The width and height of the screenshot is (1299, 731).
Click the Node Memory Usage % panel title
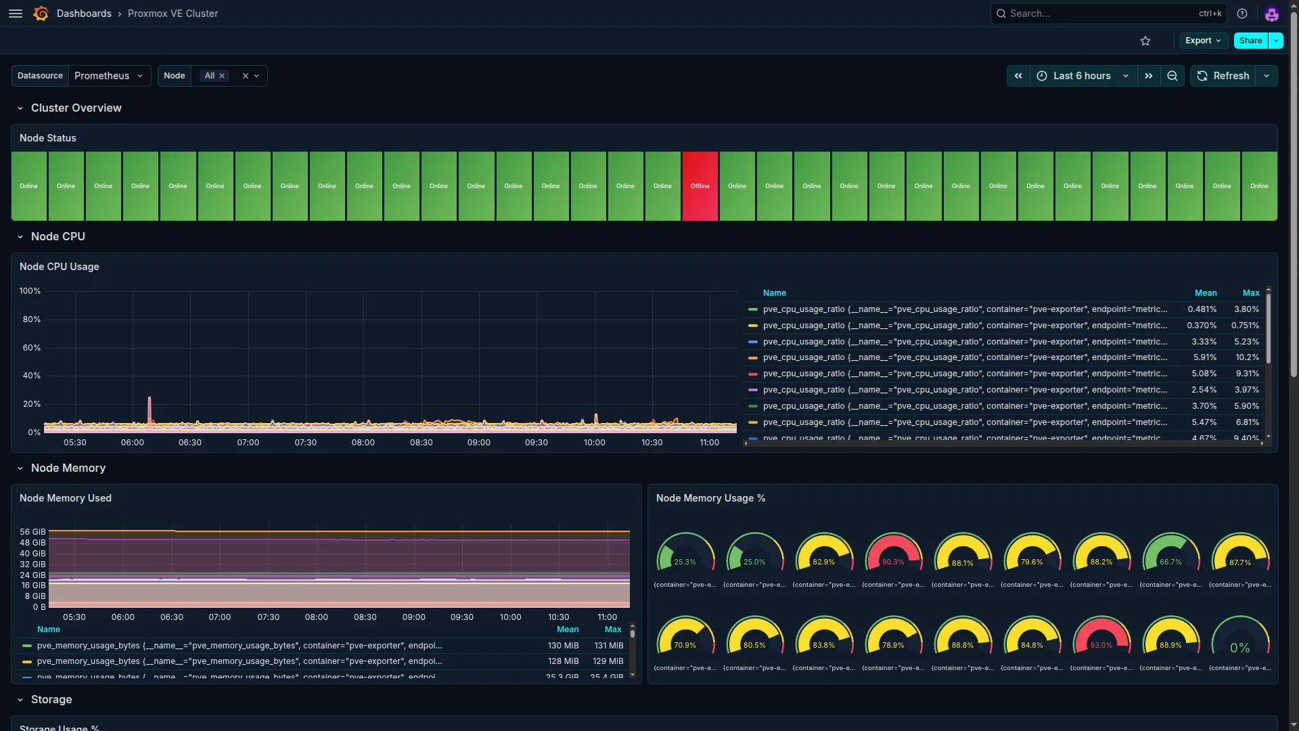710,498
